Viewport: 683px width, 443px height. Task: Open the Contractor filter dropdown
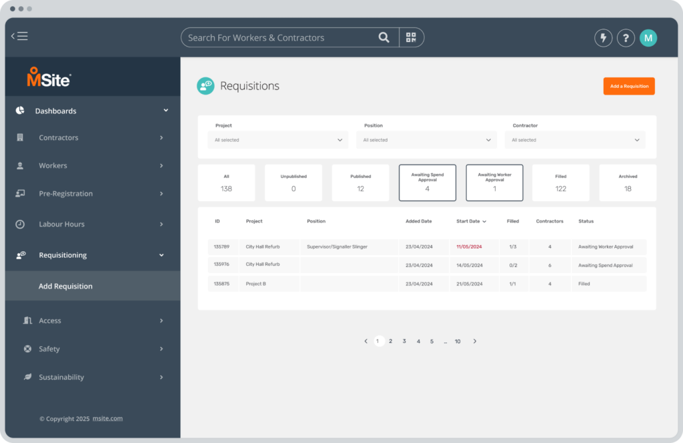[x=574, y=140]
